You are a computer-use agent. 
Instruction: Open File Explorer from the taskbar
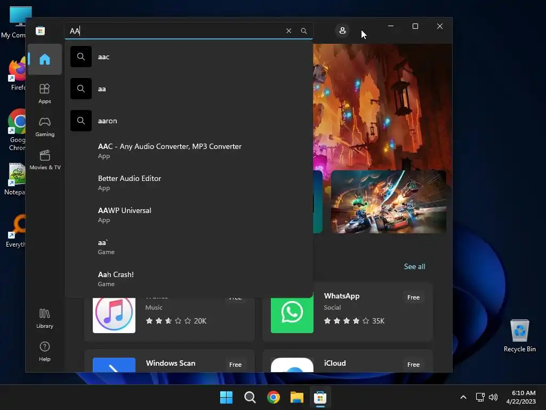[x=296, y=397]
